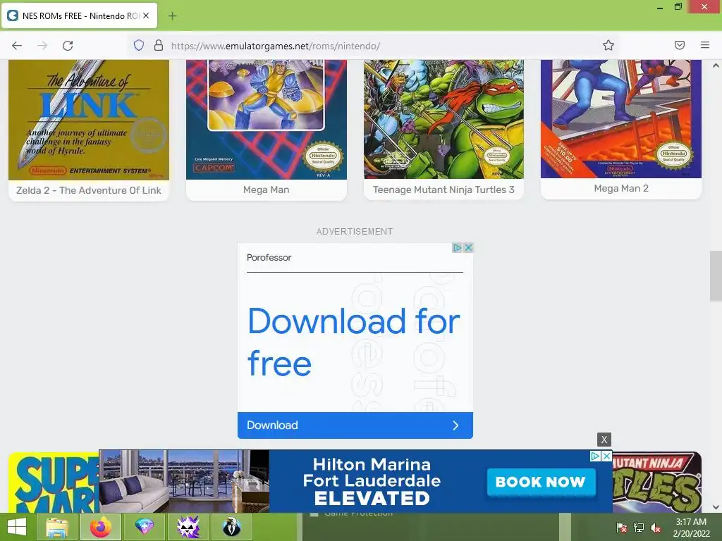
Task: Click the blue Download button
Action: [x=355, y=425]
